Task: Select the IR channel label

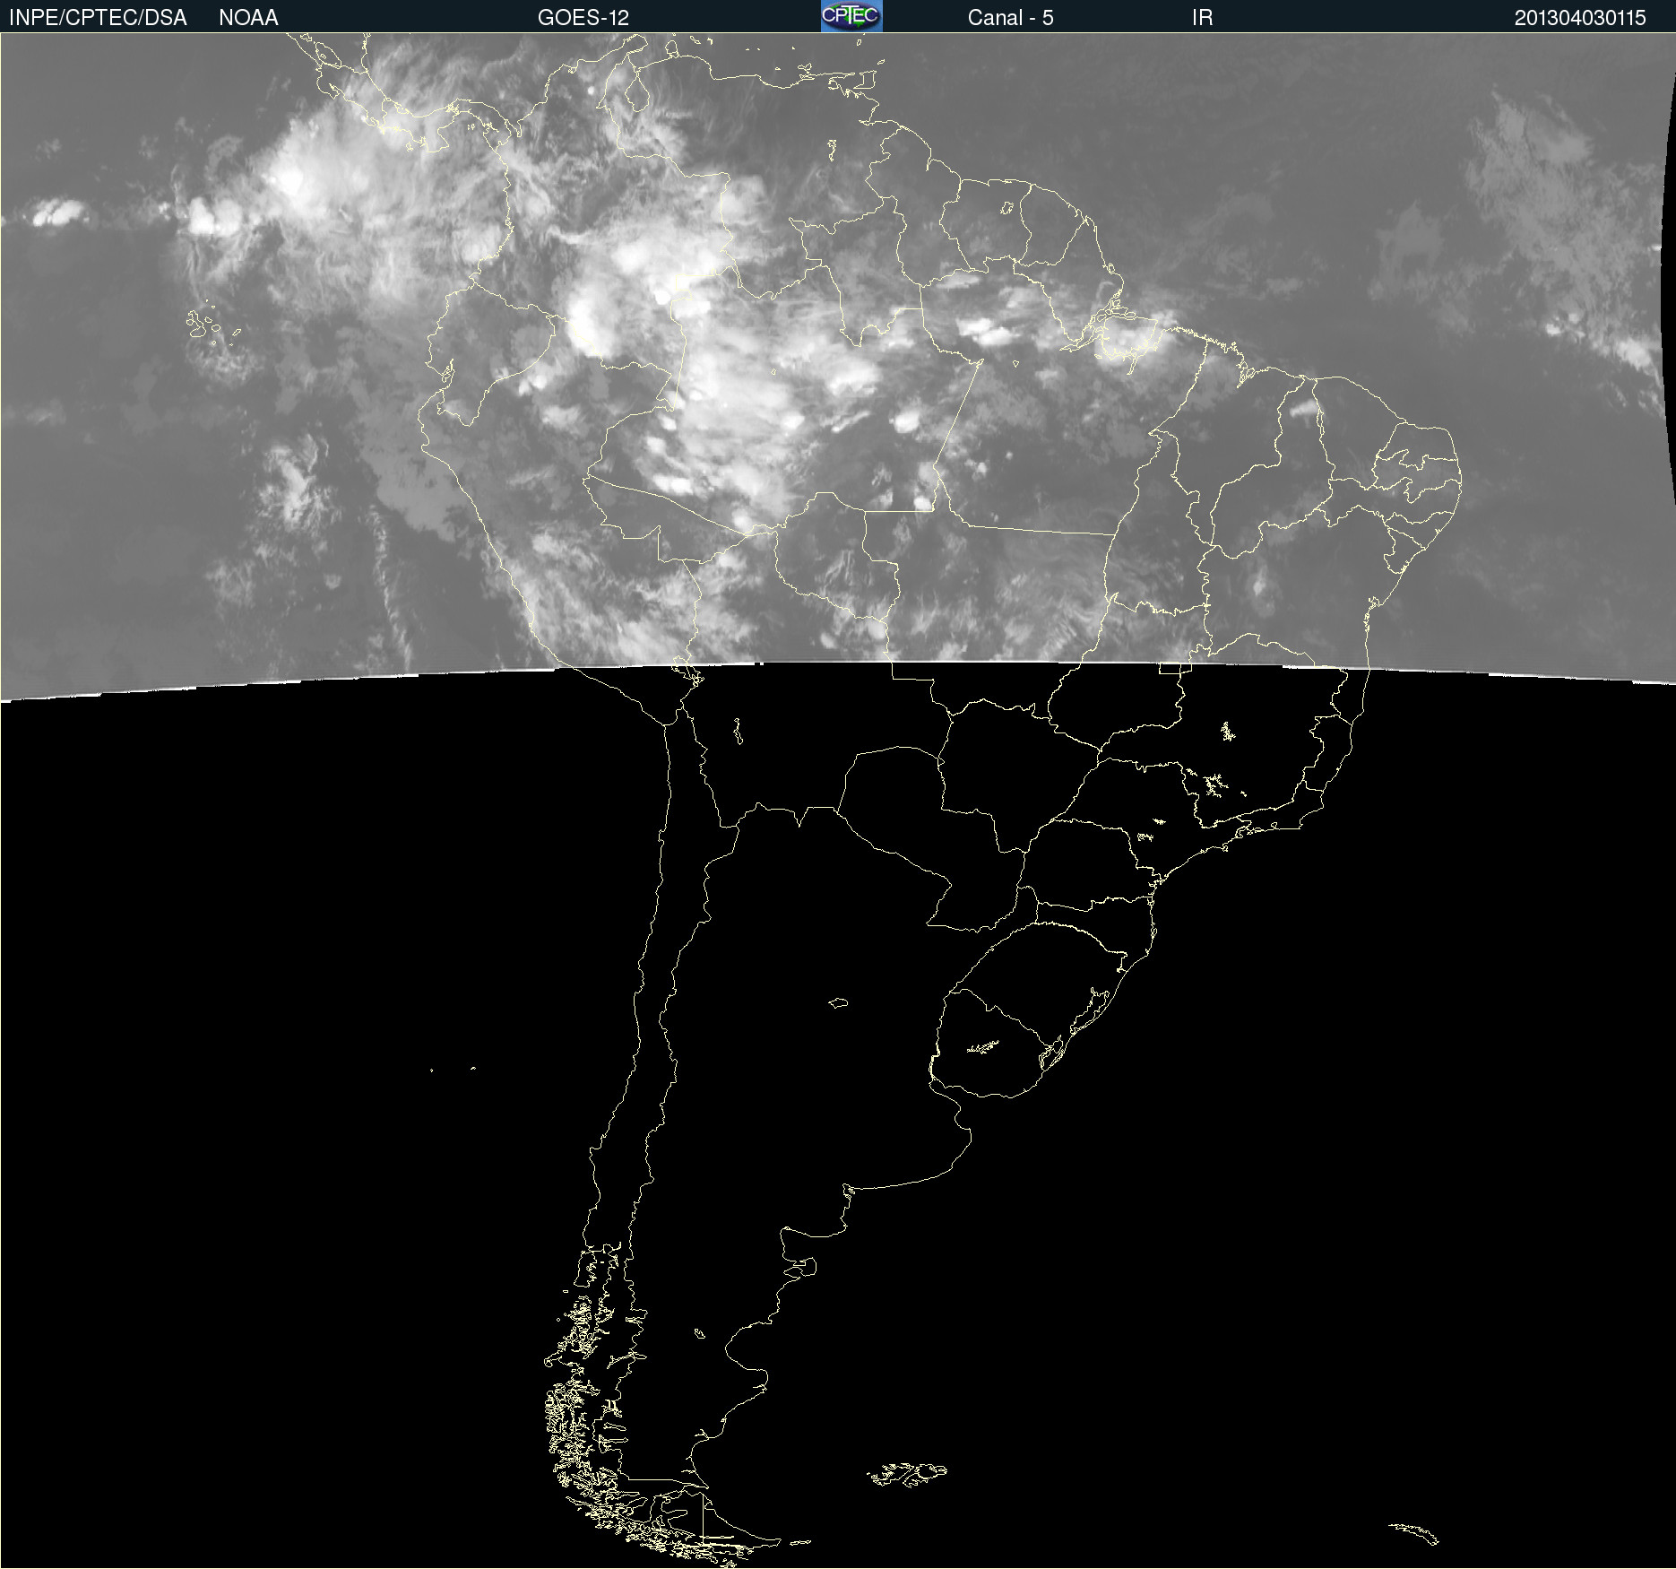Action: pos(1202,18)
